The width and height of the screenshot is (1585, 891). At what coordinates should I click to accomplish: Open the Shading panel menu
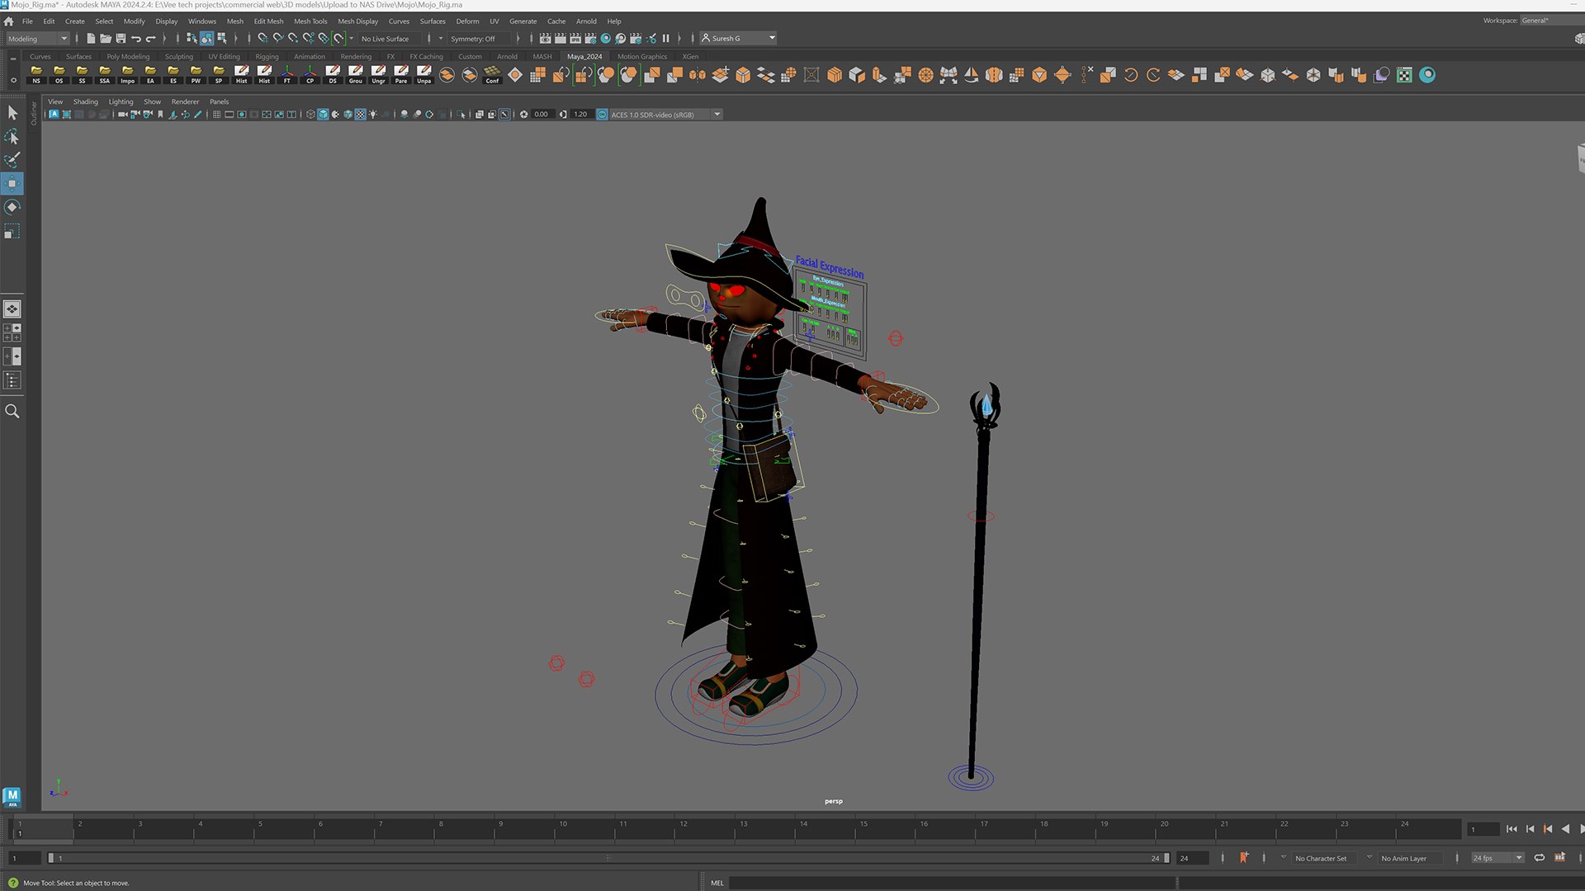point(85,101)
